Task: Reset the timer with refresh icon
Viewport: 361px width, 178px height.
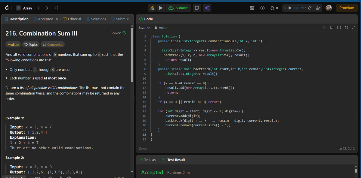Action: coord(310,8)
